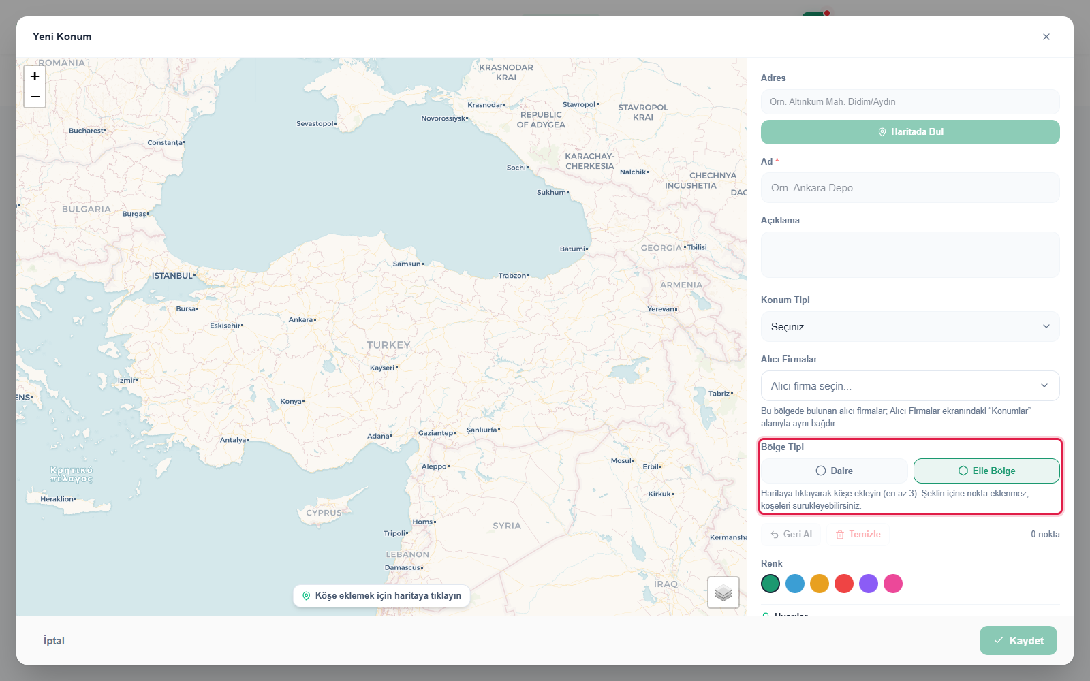
Task: Select the Elle Bölge region type
Action: click(x=986, y=471)
